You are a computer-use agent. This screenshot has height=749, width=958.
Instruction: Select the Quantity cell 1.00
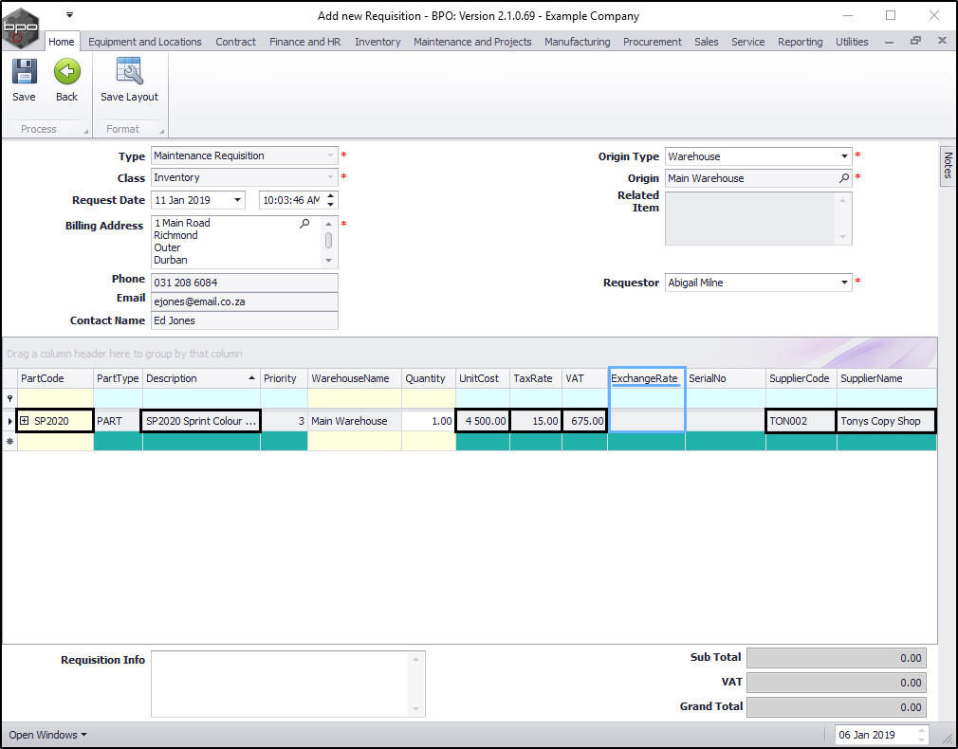[429, 421]
